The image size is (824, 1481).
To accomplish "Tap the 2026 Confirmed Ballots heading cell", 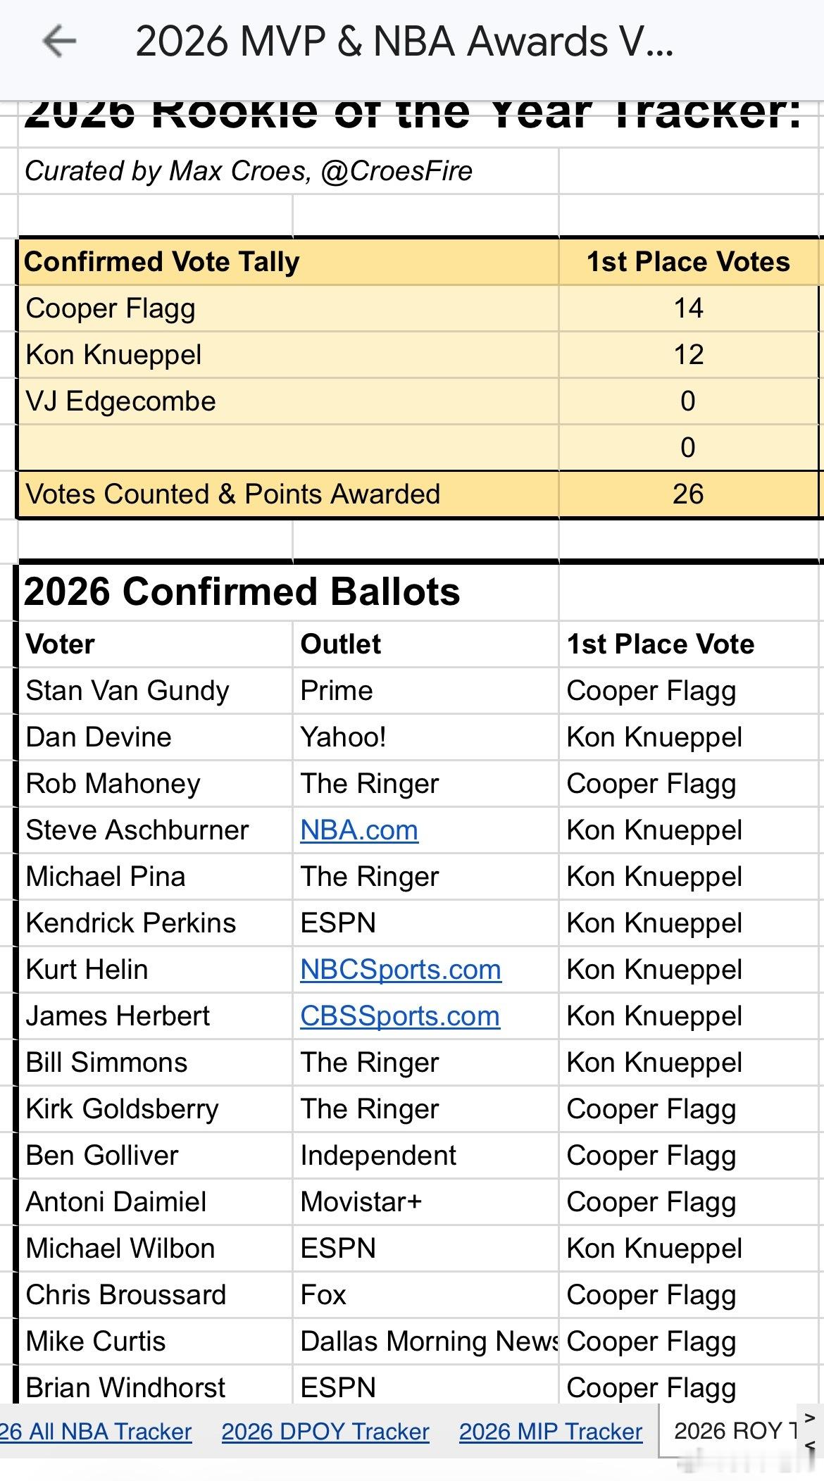I will click(x=242, y=592).
